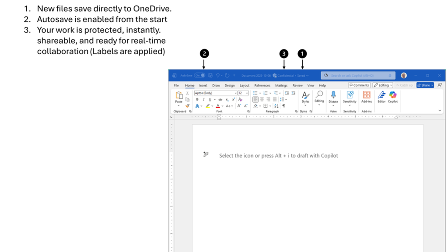448x252 pixels.
Task: Open the Add-ins gallery
Action: 367,97
